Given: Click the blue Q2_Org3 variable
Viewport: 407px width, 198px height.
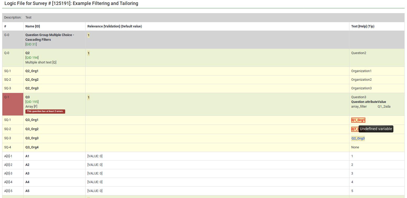Looking at the screenshot, I should pyautogui.click(x=358, y=138).
